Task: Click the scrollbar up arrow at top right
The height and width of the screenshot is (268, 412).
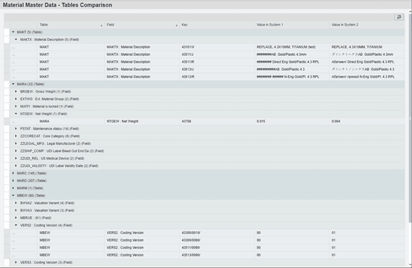Action: (410, 12)
